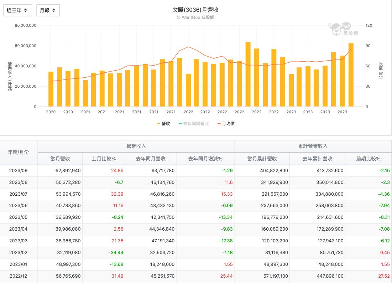392x283 pixels.
Task: Click the 前期比較% column header
Action: point(368,159)
